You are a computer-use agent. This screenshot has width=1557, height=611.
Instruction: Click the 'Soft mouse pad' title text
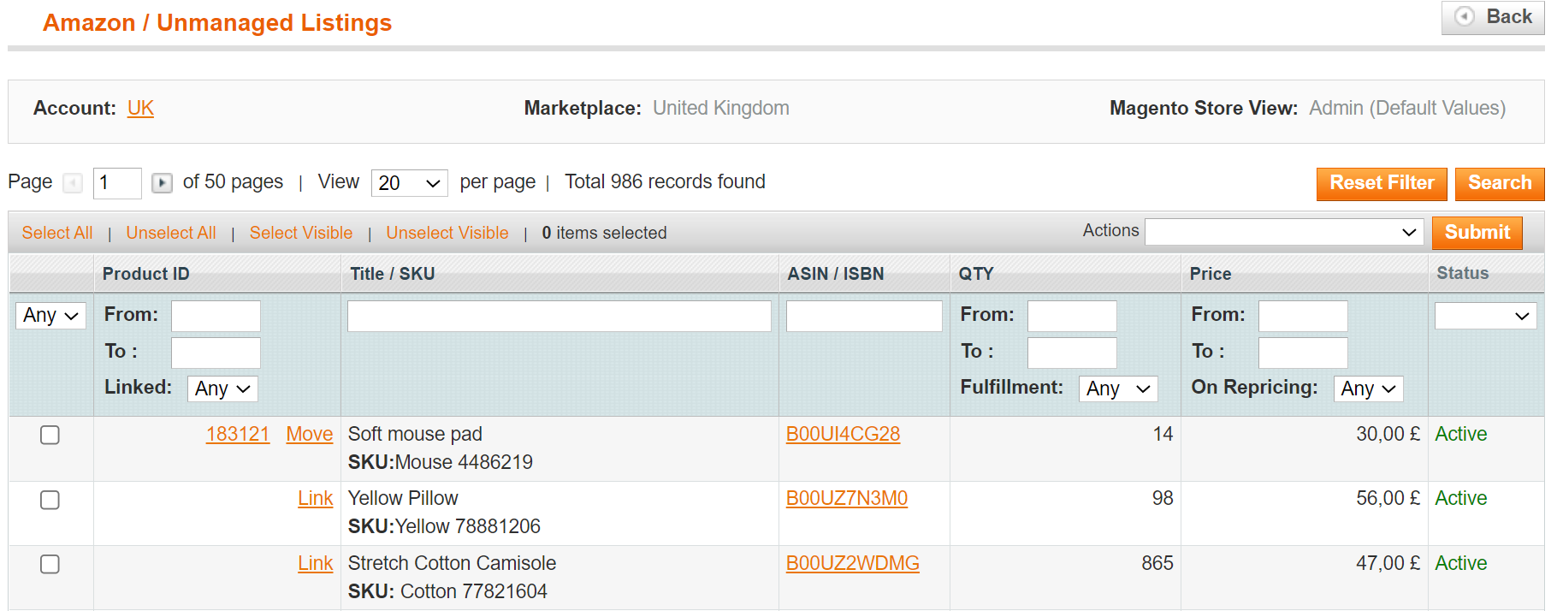point(415,434)
